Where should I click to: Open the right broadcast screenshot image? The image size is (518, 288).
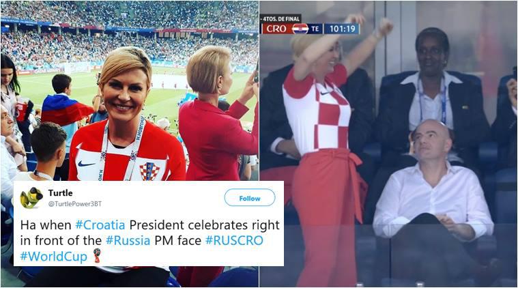pos(388,144)
